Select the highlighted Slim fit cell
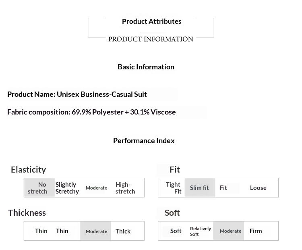The width and height of the screenshot is (302, 250). point(199,188)
